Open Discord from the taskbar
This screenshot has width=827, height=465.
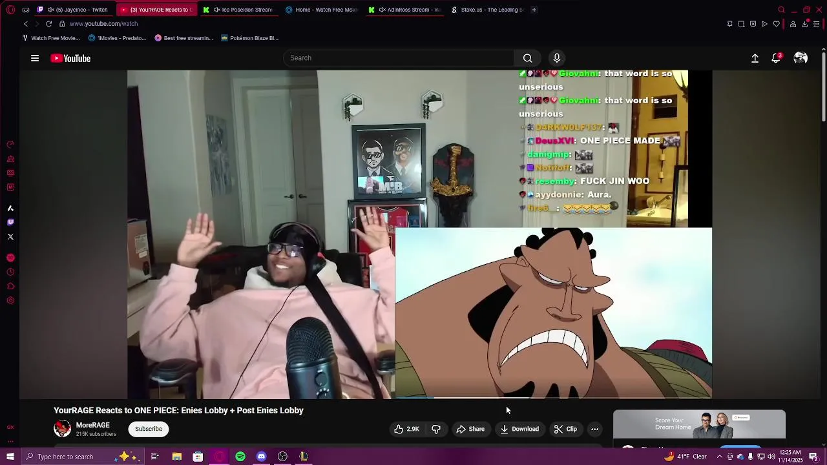pyautogui.click(x=261, y=457)
